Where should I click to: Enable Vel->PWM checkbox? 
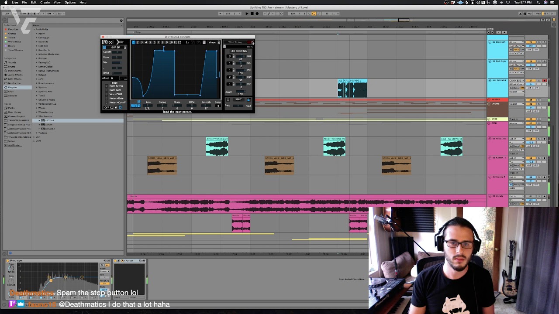[106, 94]
